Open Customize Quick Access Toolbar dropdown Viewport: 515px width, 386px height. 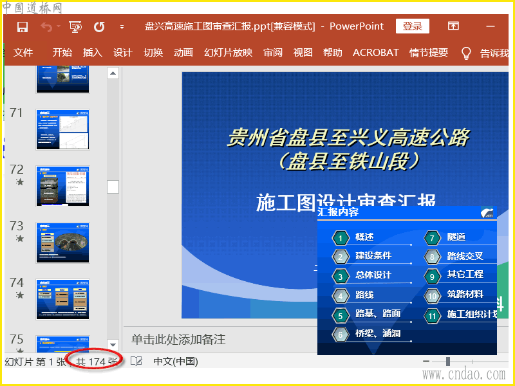coord(122,27)
